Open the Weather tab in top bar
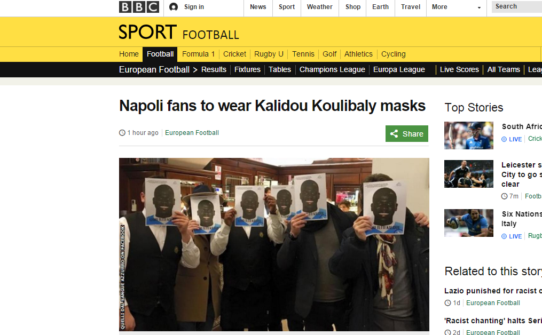 (x=319, y=7)
